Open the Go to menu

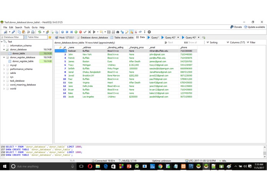point(35,27)
